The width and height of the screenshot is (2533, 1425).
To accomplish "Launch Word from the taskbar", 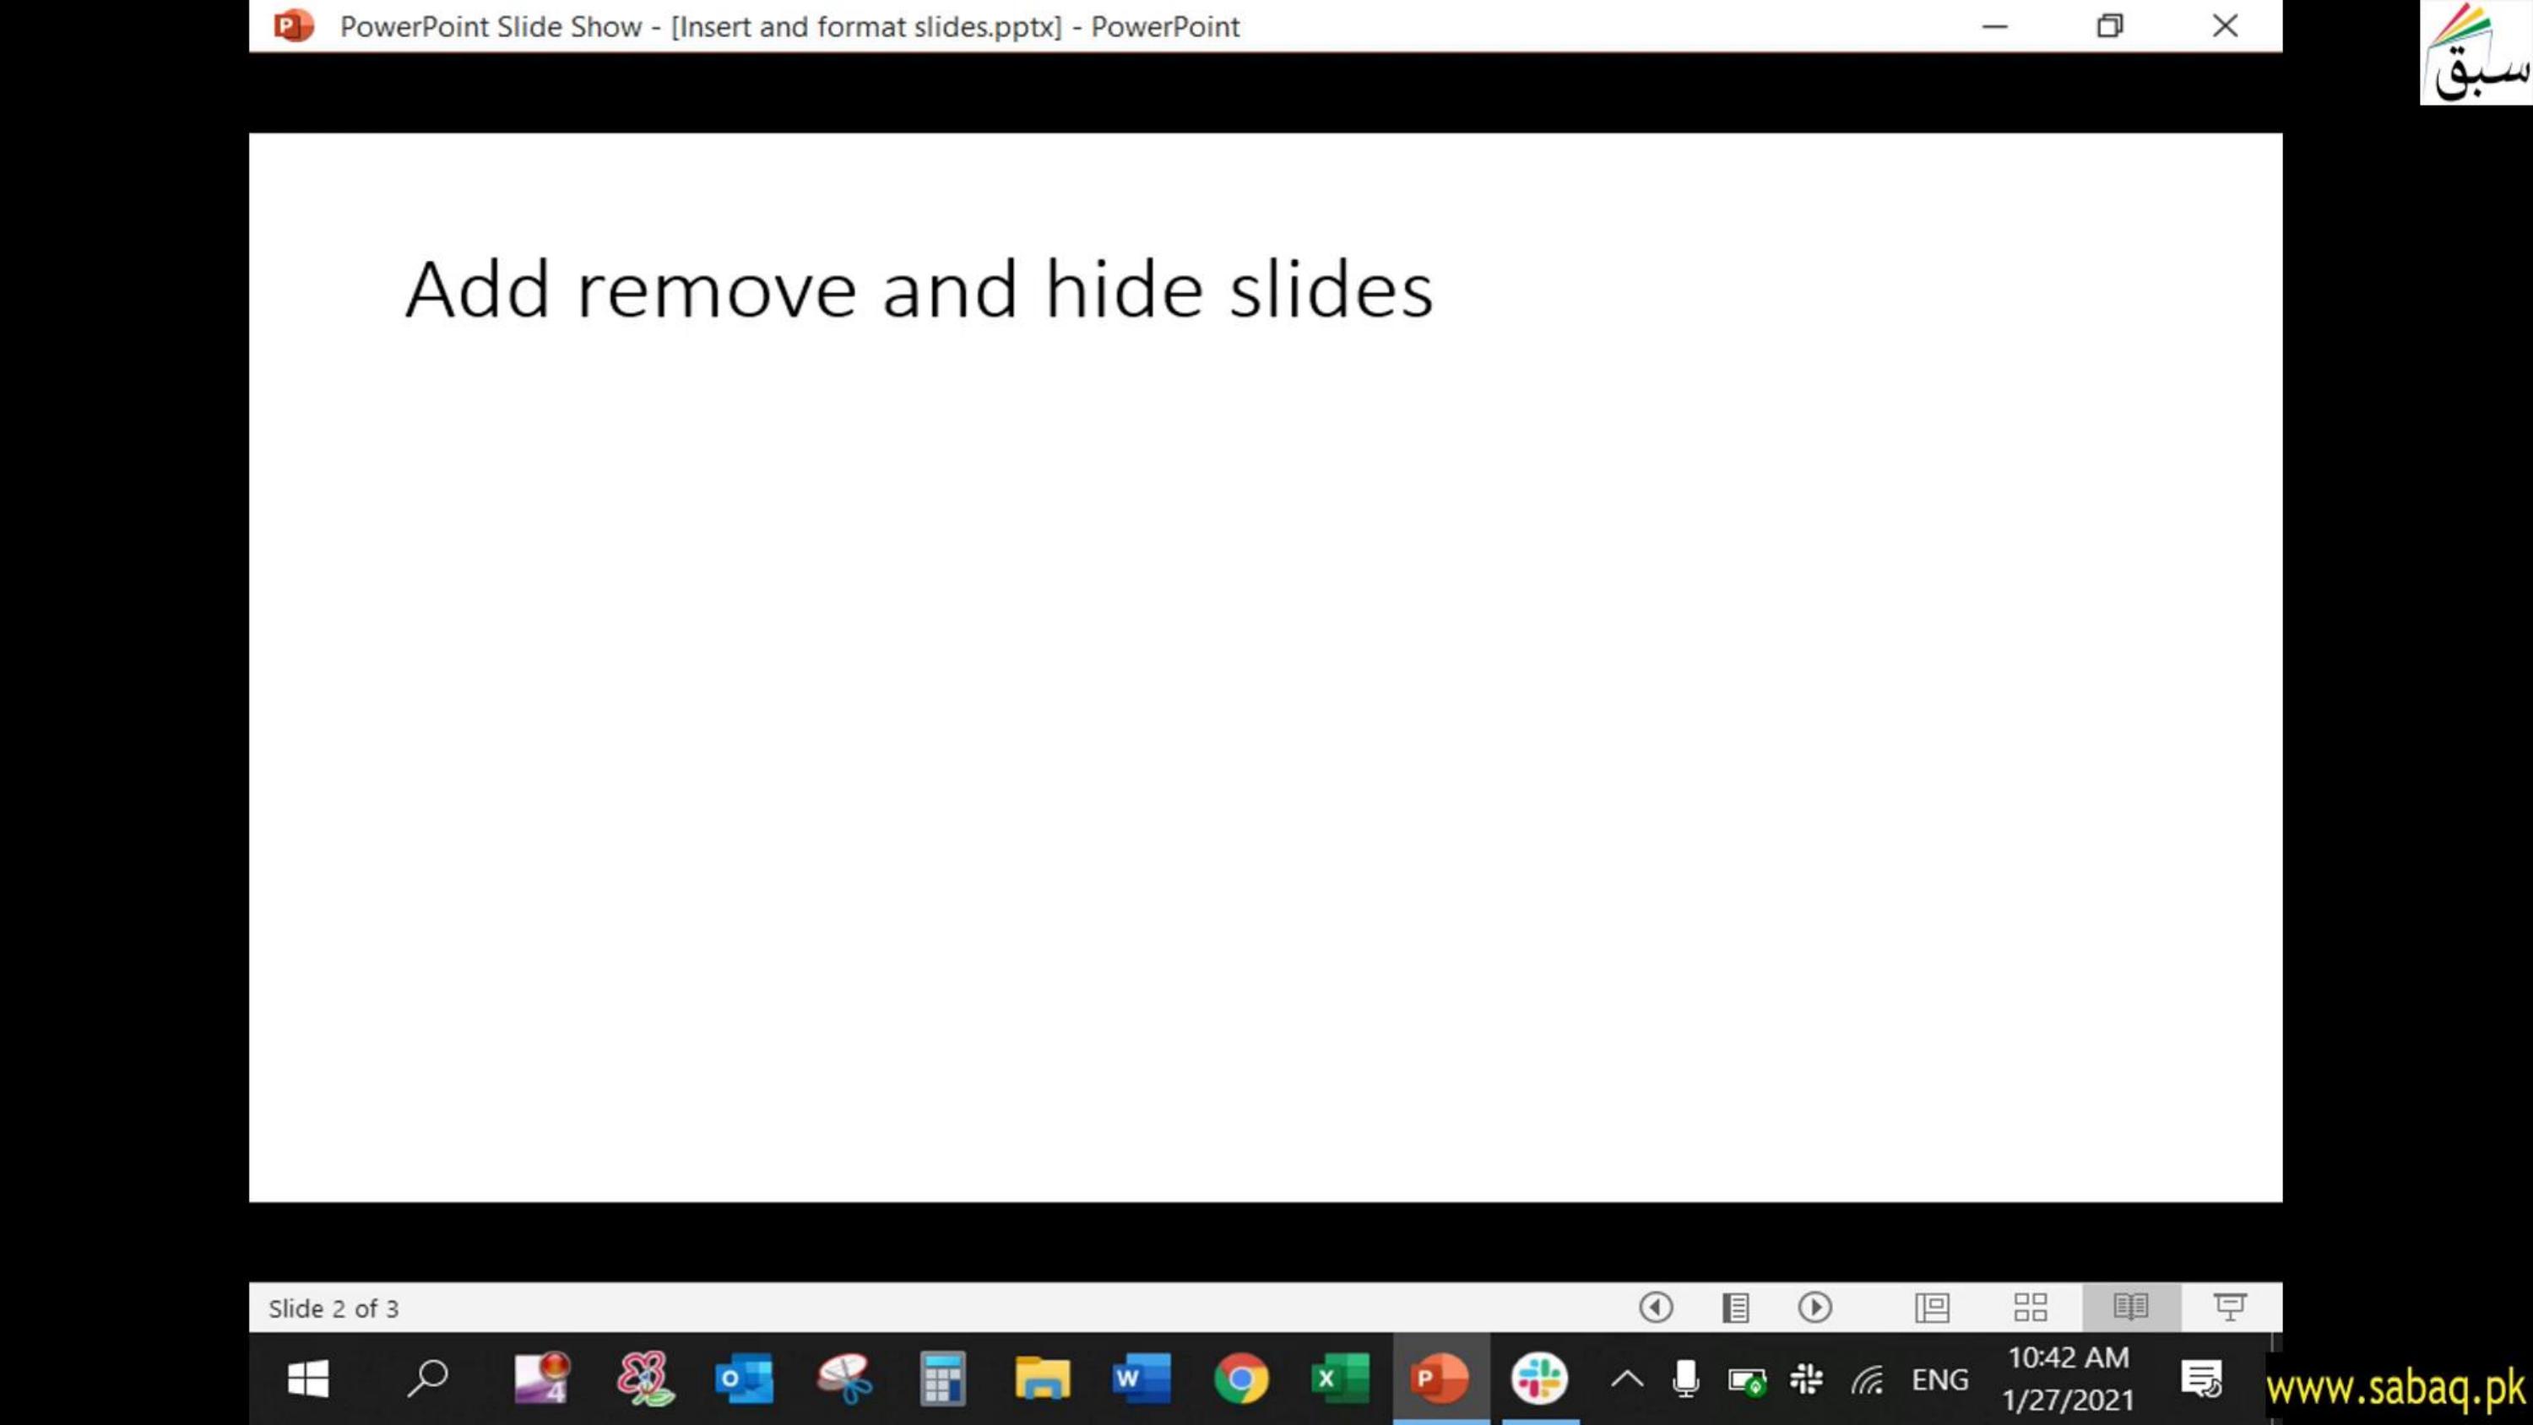I will 1141,1379.
